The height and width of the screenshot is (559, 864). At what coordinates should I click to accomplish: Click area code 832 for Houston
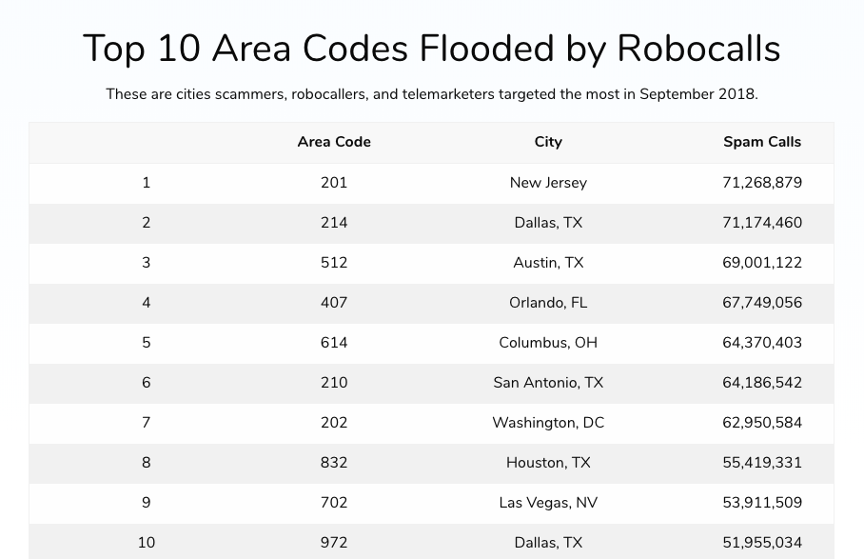pyautogui.click(x=334, y=463)
